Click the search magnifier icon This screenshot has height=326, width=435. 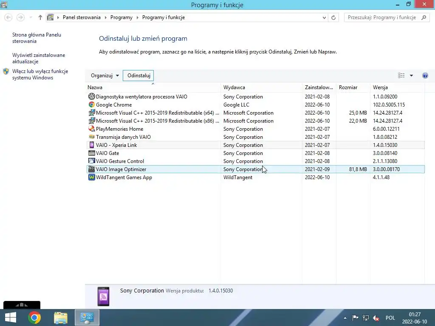click(x=424, y=17)
